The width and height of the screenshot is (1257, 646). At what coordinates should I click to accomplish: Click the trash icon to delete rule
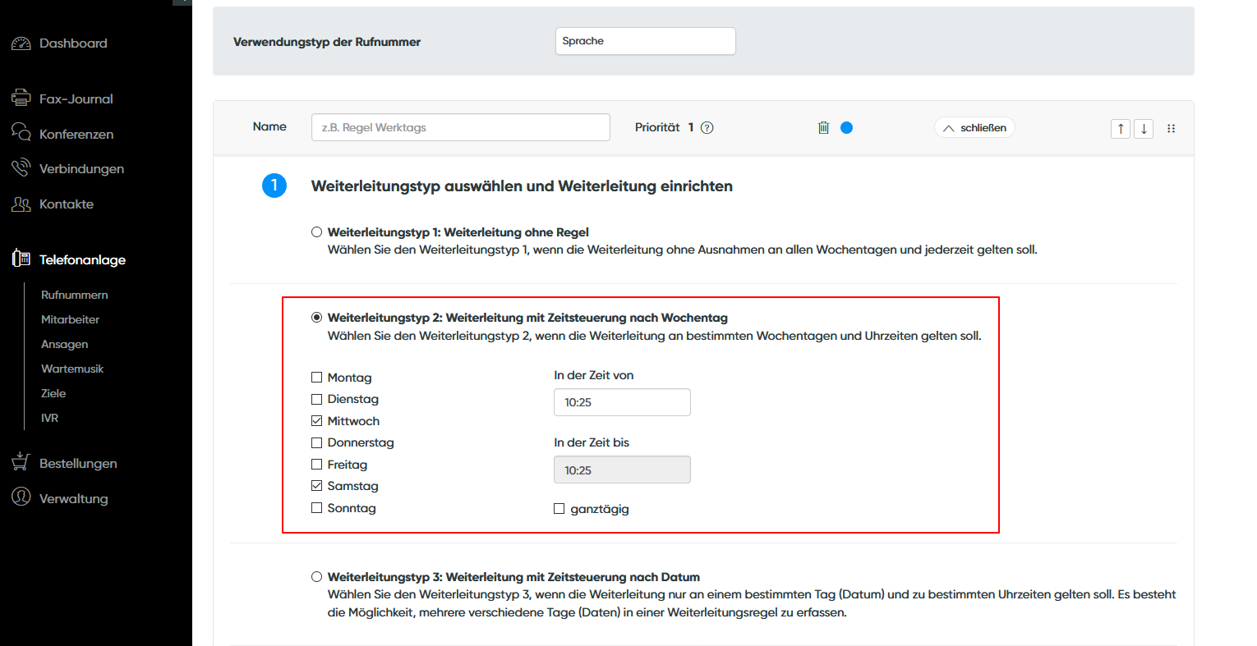823,127
